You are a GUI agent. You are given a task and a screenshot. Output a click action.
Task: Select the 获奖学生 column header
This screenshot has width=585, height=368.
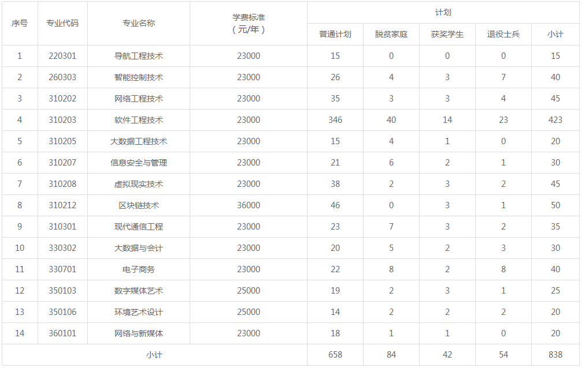click(447, 35)
